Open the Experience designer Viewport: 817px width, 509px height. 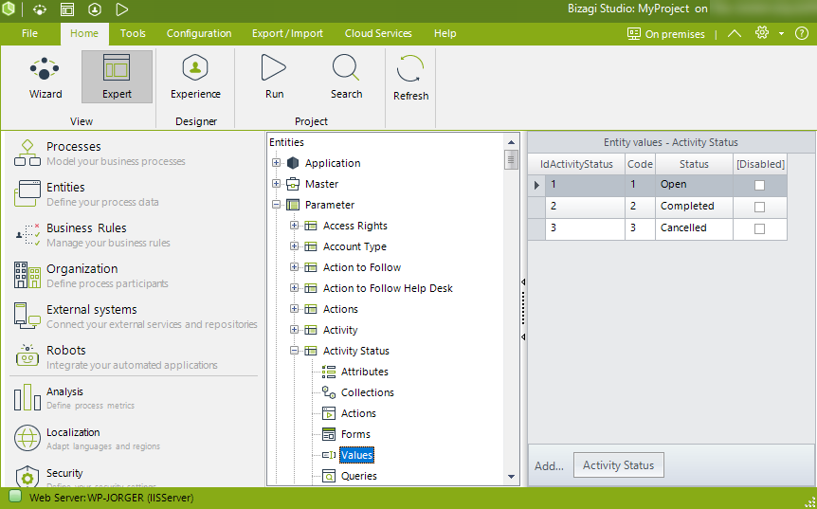click(195, 77)
